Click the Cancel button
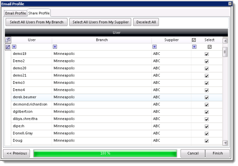238x166 pixels. [193, 153]
